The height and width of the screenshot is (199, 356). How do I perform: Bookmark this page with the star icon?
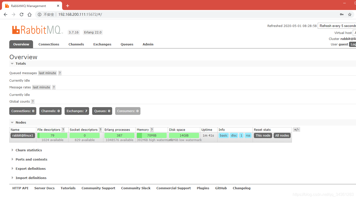tap(350, 14)
